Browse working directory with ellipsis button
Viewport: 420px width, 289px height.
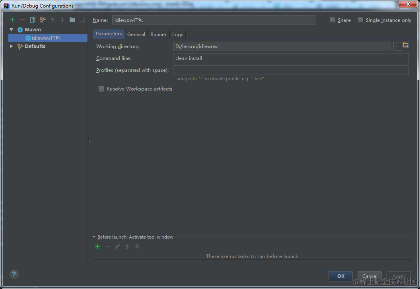(397, 46)
